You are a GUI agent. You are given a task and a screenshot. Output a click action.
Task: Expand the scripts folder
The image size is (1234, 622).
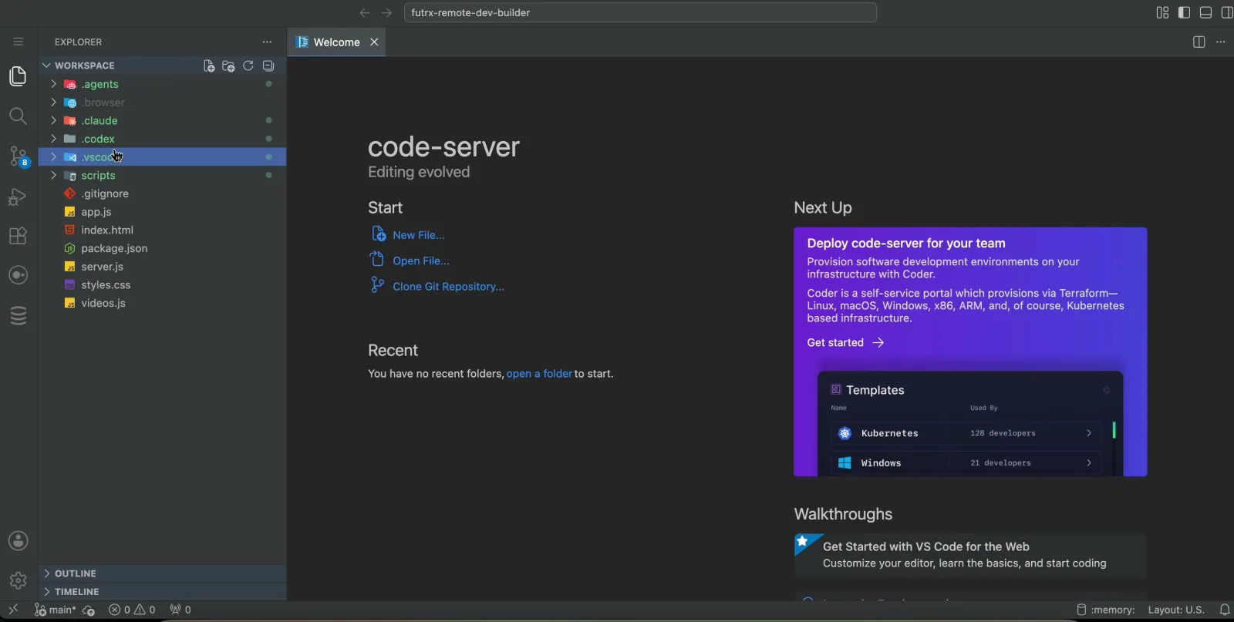(162, 176)
